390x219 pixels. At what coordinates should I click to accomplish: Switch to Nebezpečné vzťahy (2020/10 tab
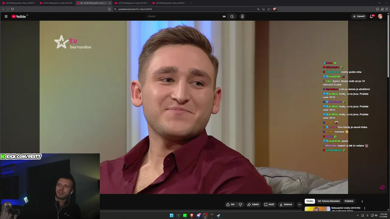tap(19, 3)
